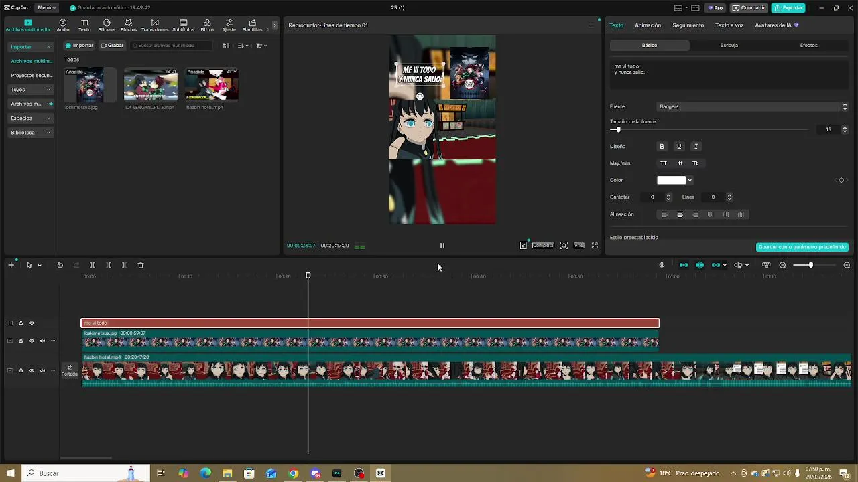Switch to the Seguimiento tab

[688, 25]
